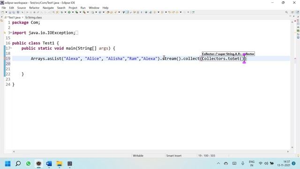The width and height of the screenshot is (300, 169).
Task: Collapse the main method fold on line 17
Action: coord(11,48)
